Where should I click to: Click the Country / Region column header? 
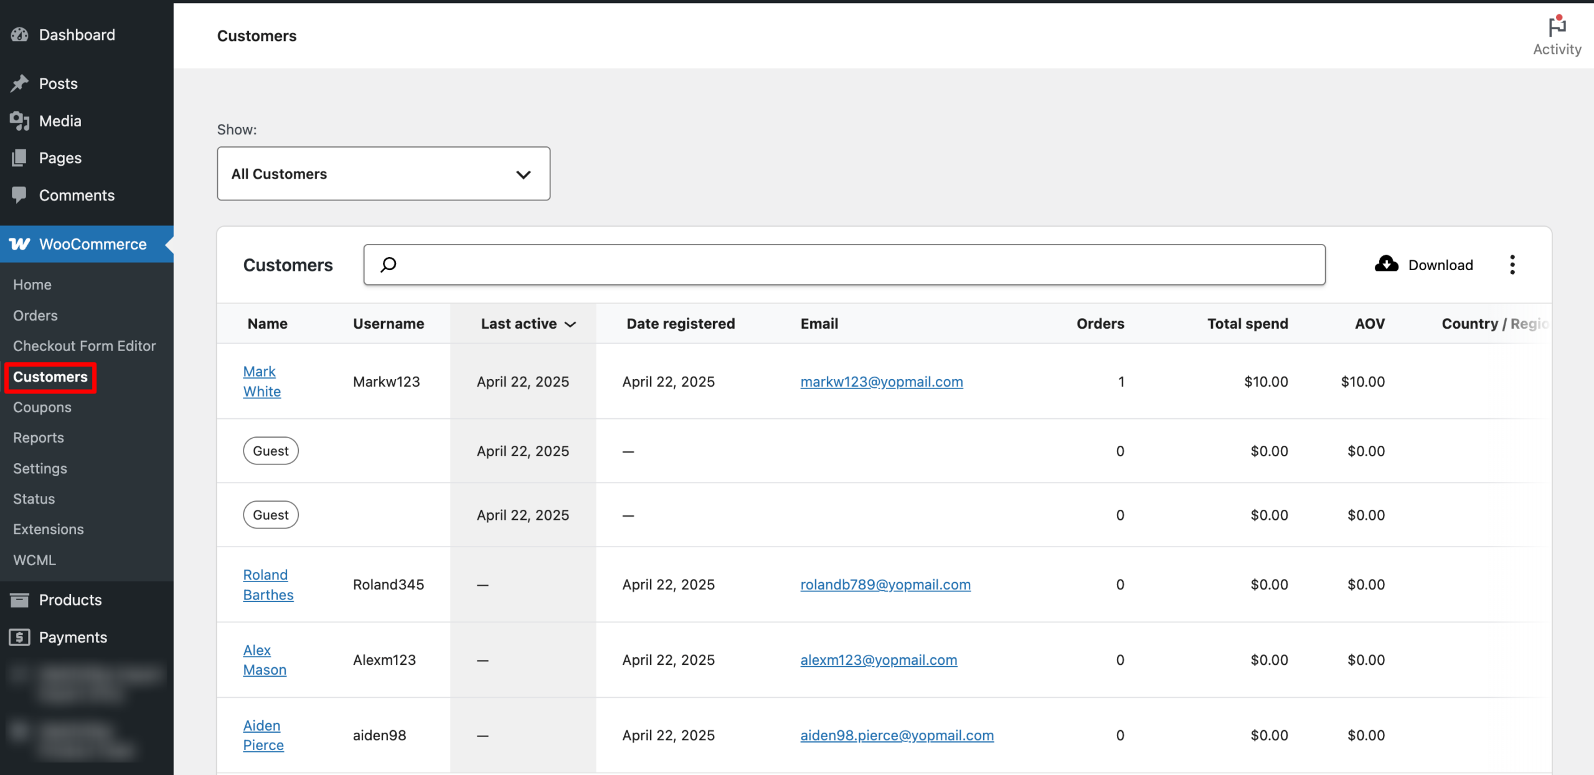point(1494,324)
